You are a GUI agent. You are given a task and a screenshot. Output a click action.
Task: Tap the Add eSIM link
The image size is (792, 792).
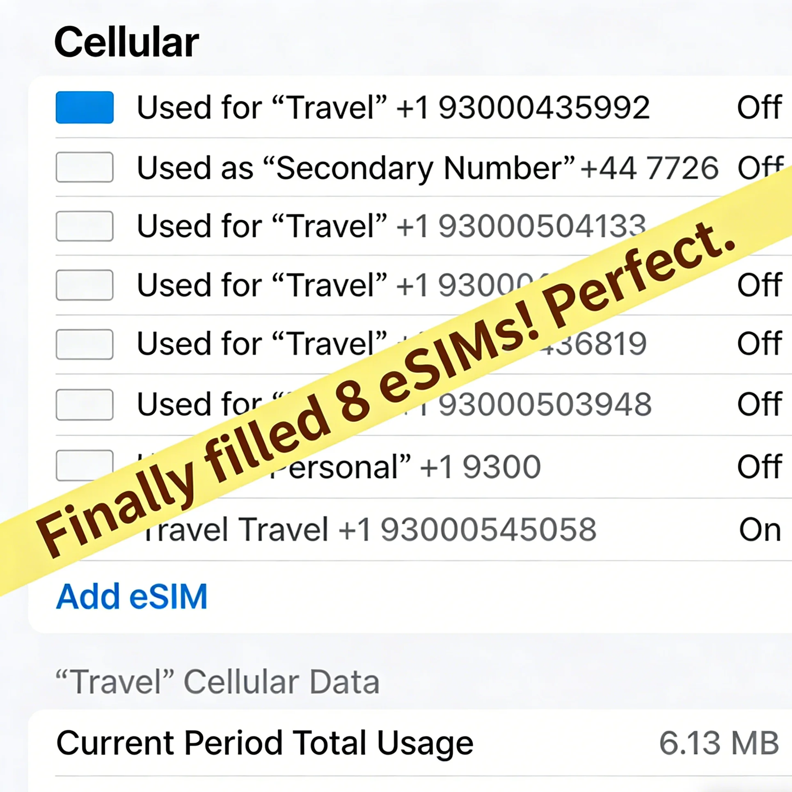click(x=131, y=596)
